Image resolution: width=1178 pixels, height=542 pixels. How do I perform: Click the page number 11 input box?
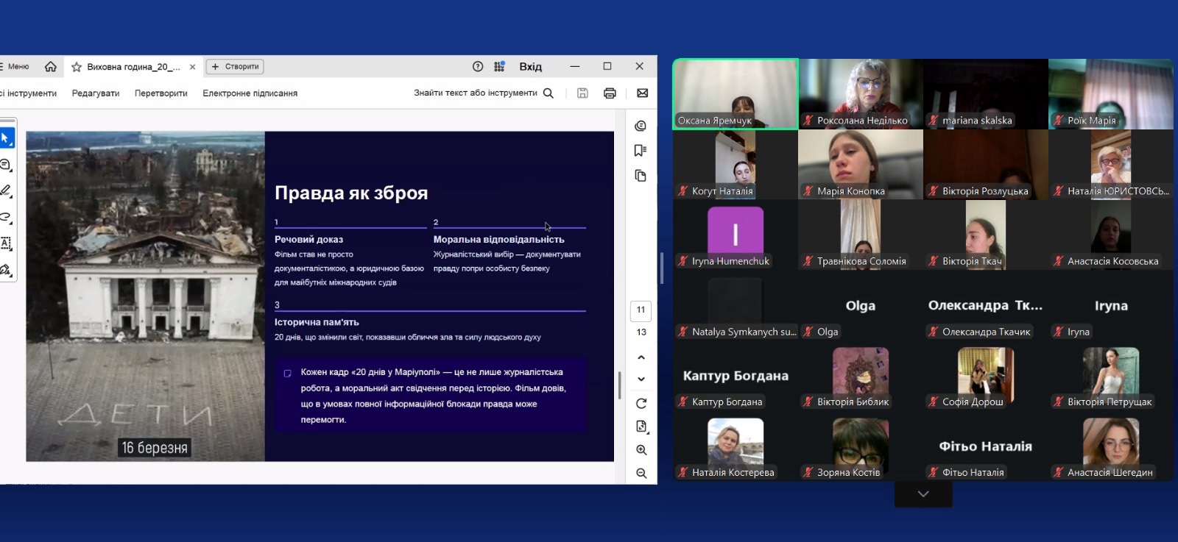641,310
